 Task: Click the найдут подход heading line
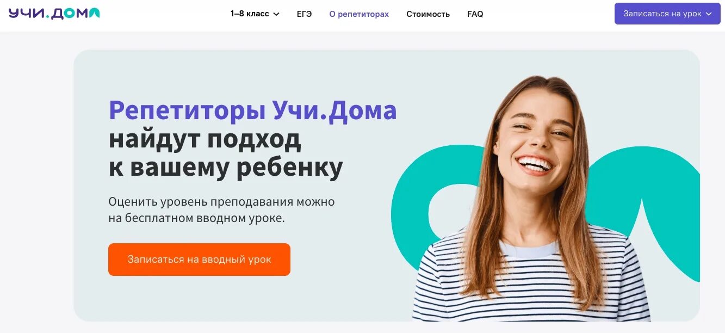point(205,139)
